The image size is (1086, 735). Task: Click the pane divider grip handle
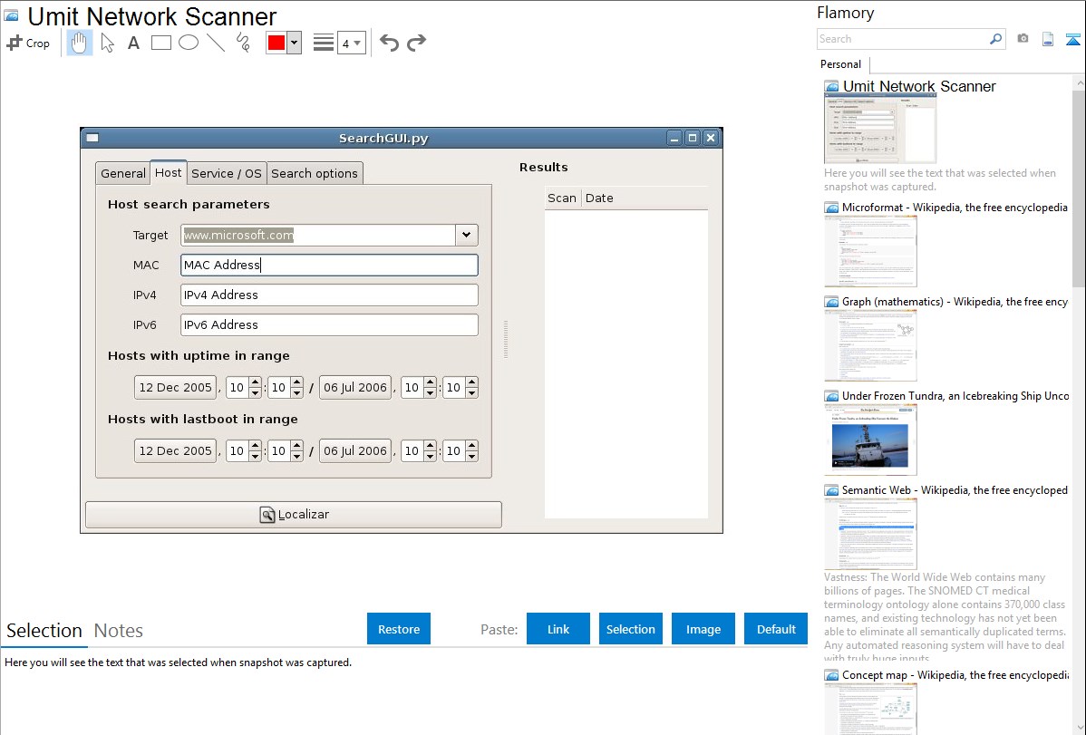(506, 340)
